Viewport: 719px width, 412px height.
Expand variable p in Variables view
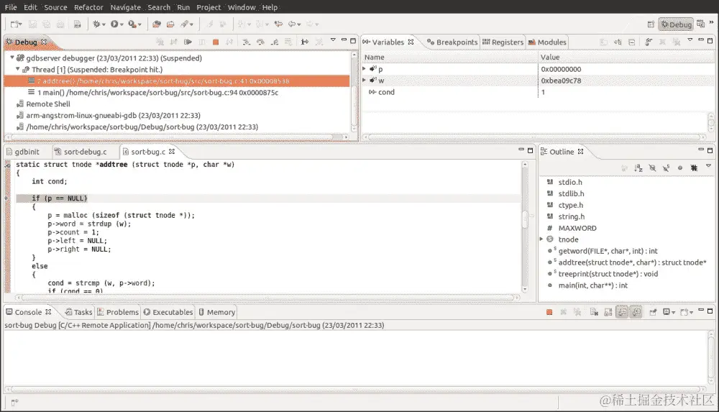(364, 69)
